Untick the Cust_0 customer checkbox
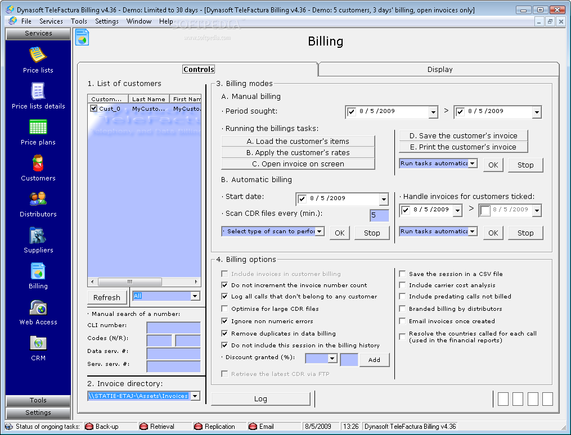This screenshot has height=435, width=571. click(94, 108)
